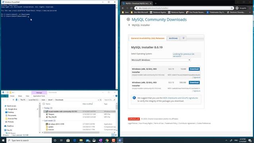Viewport: 254px width, 143px height.
Task: Focus the dev.mysql.com address bar
Action: point(184,8)
